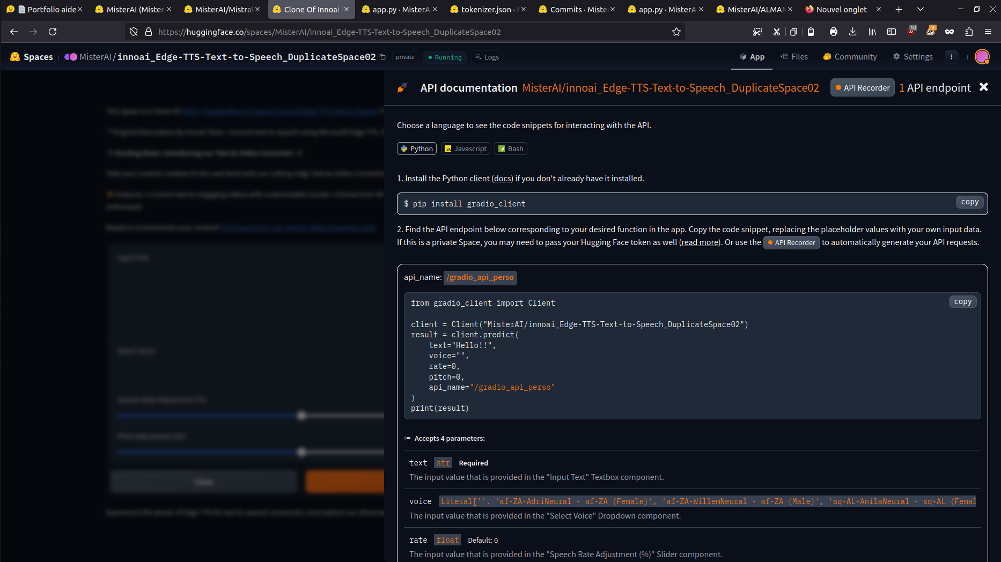Open the Library bookshelf icon
This screenshot has height=562, width=1001.
[x=872, y=32]
